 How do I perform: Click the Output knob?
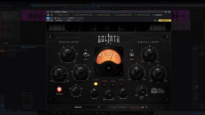click(x=123, y=93)
